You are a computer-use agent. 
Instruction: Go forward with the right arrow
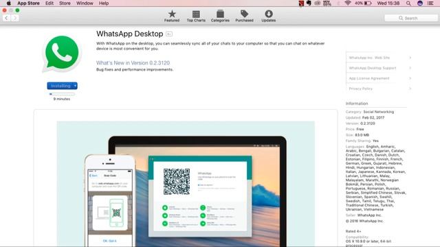(15, 18)
